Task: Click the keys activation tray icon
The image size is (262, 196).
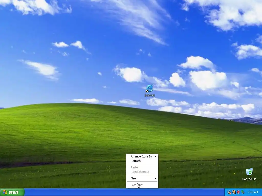Action: coord(234,192)
